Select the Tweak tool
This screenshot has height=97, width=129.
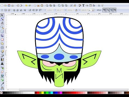[2, 23]
